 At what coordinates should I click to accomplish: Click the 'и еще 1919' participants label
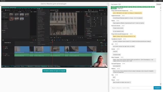coord(120,8)
